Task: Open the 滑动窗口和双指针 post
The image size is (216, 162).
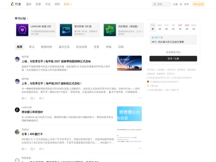Action: tap(32, 112)
